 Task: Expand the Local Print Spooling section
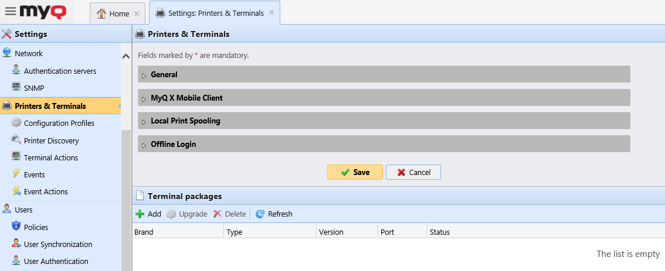(x=185, y=121)
